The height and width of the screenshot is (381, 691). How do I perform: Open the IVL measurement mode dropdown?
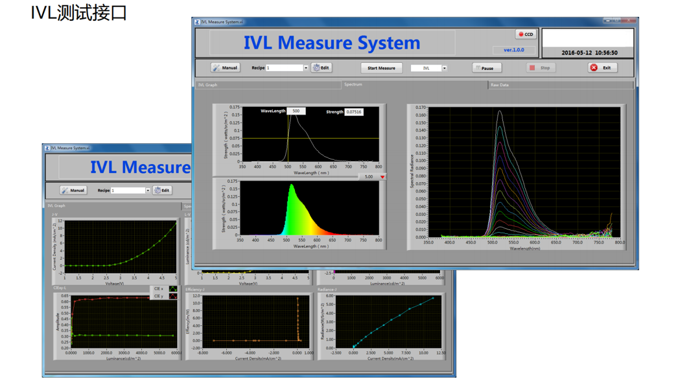(444, 68)
